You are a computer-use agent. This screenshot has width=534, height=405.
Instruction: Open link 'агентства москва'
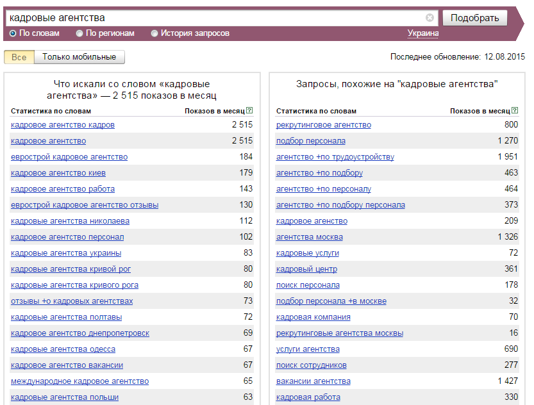(309, 237)
